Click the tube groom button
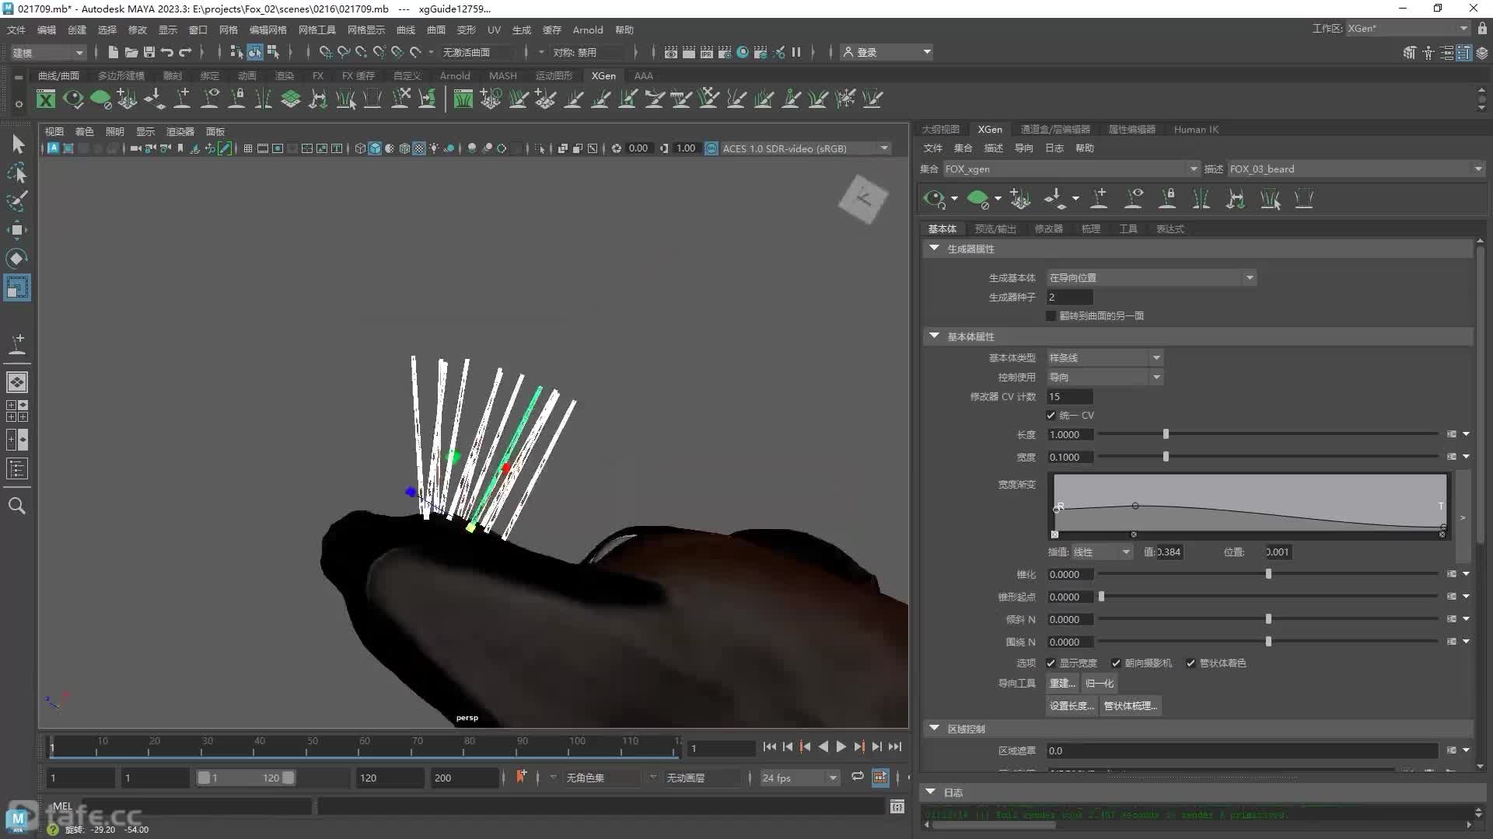The image size is (1493, 839). click(1131, 706)
